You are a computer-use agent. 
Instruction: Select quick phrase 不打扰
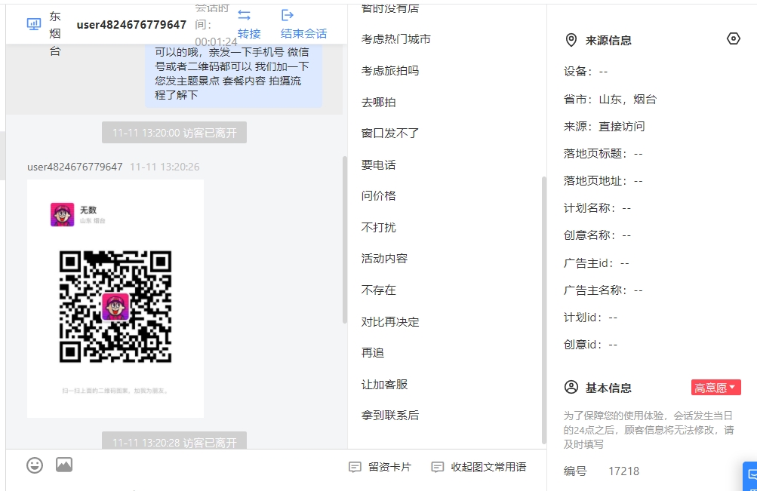click(379, 227)
